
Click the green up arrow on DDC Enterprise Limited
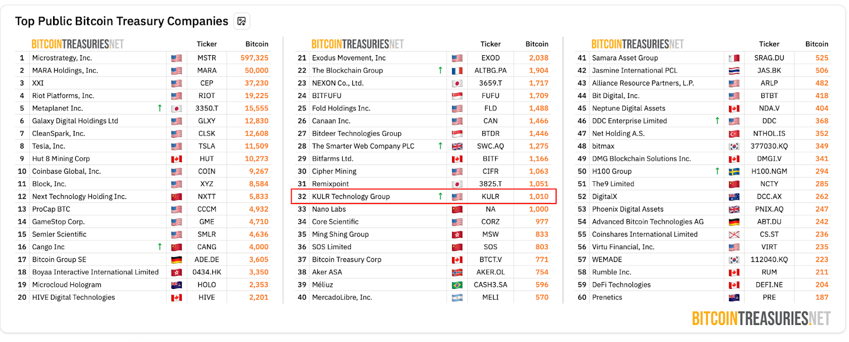point(717,121)
